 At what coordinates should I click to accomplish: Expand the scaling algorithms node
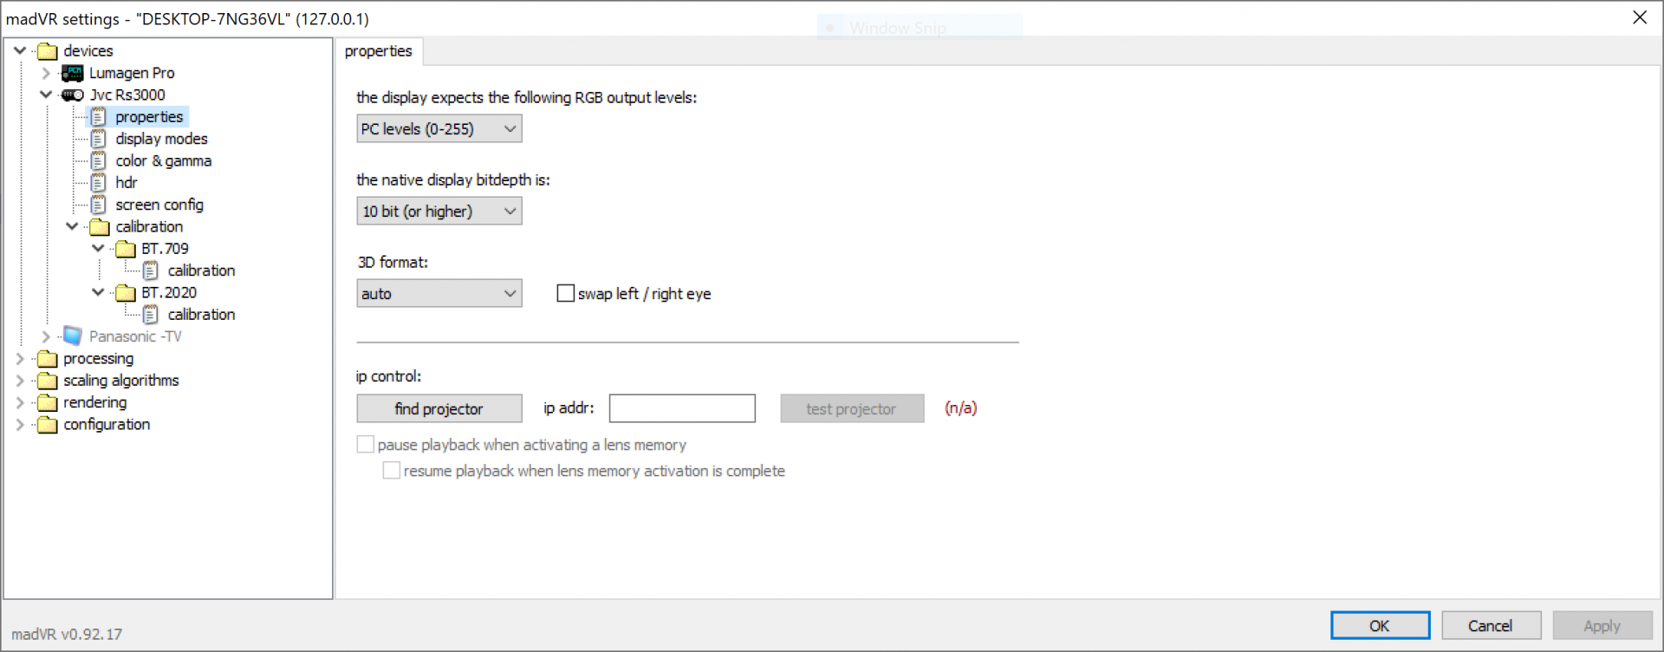pos(20,380)
